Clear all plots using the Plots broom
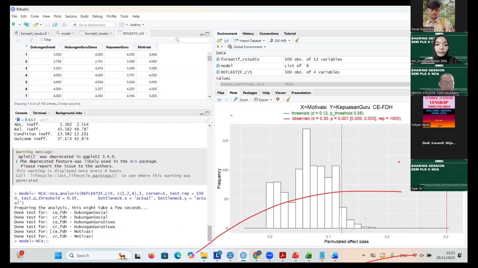Viewport: 478px width, 268px height. coord(288,100)
